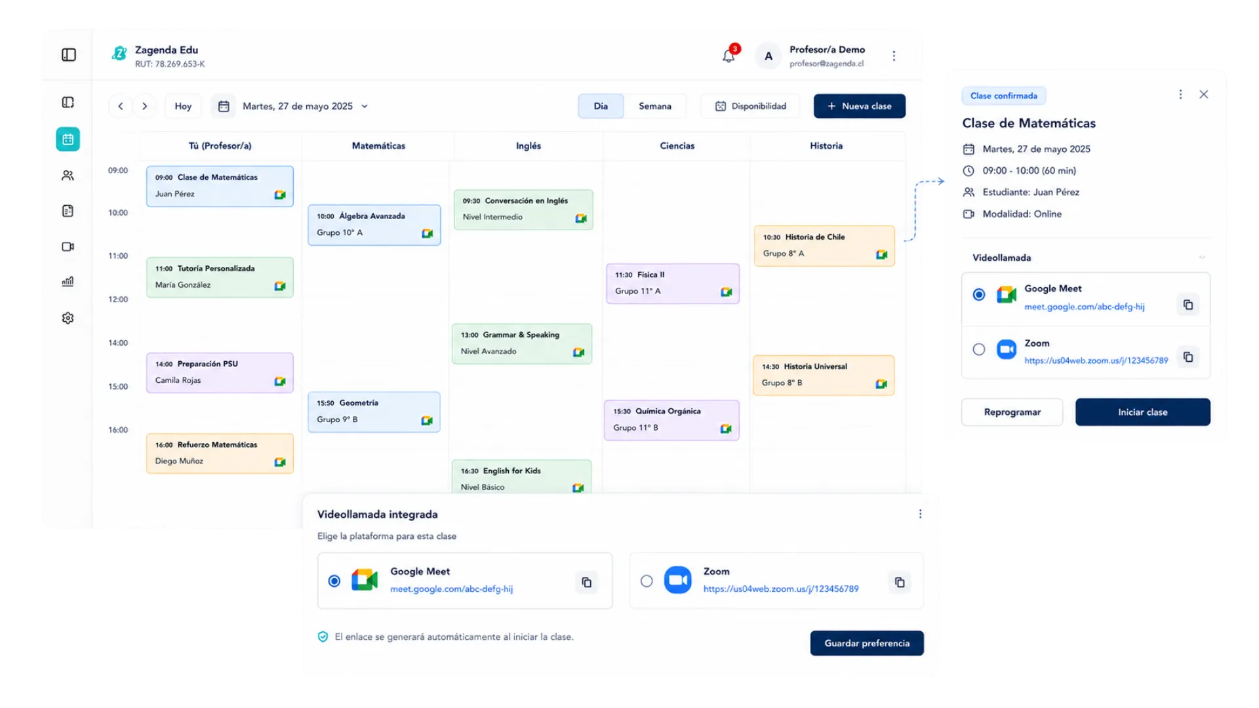Close the Clase de Matemáticas panel
Screen dimensions: 1259x708
[x=1204, y=94]
